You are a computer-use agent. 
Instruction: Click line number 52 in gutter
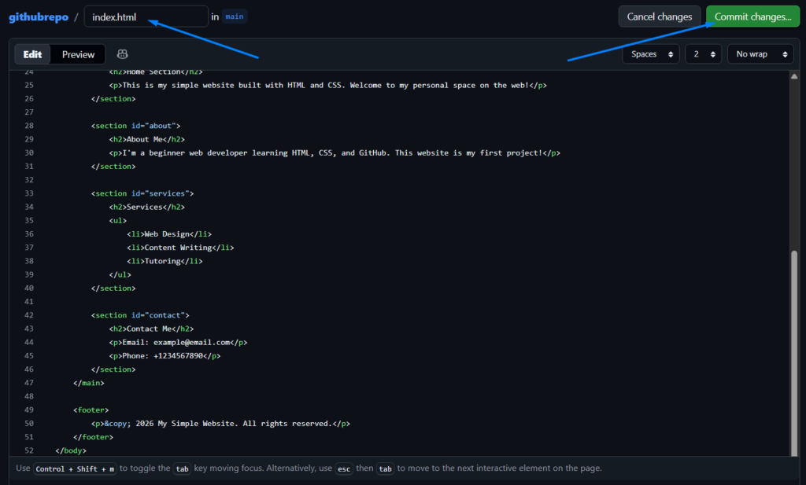point(29,450)
